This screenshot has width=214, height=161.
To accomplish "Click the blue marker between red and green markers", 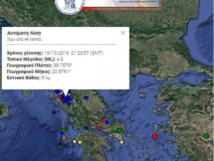I will (x=107, y=122).
